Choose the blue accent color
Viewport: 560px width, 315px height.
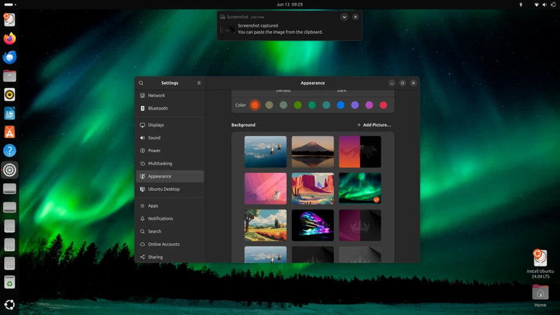click(341, 105)
